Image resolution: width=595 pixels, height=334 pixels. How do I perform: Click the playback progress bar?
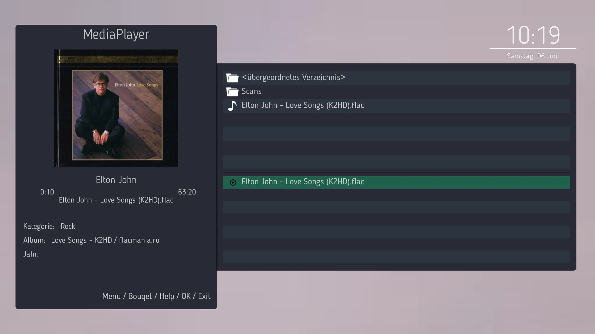pos(116,192)
